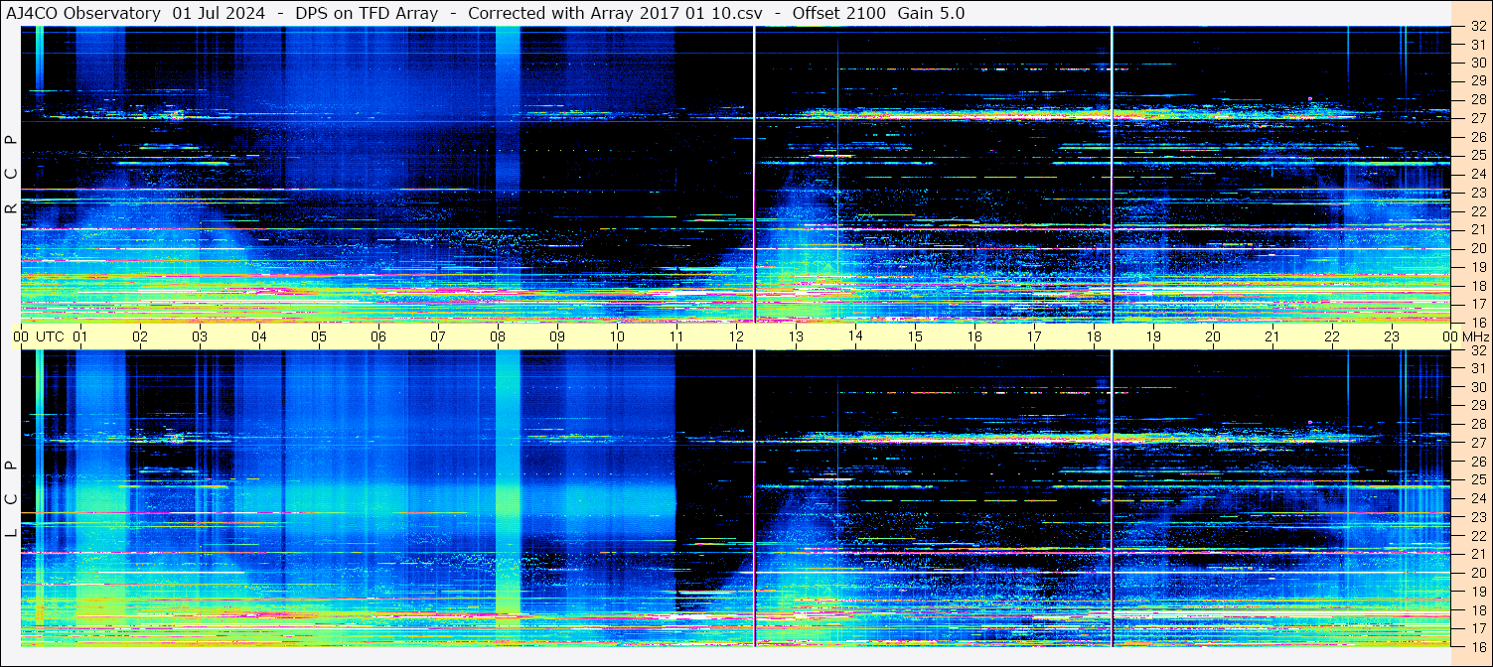Select 27 MHz tick on upper frequency scale
The width and height of the screenshot is (1493, 667).
pyautogui.click(x=1477, y=118)
